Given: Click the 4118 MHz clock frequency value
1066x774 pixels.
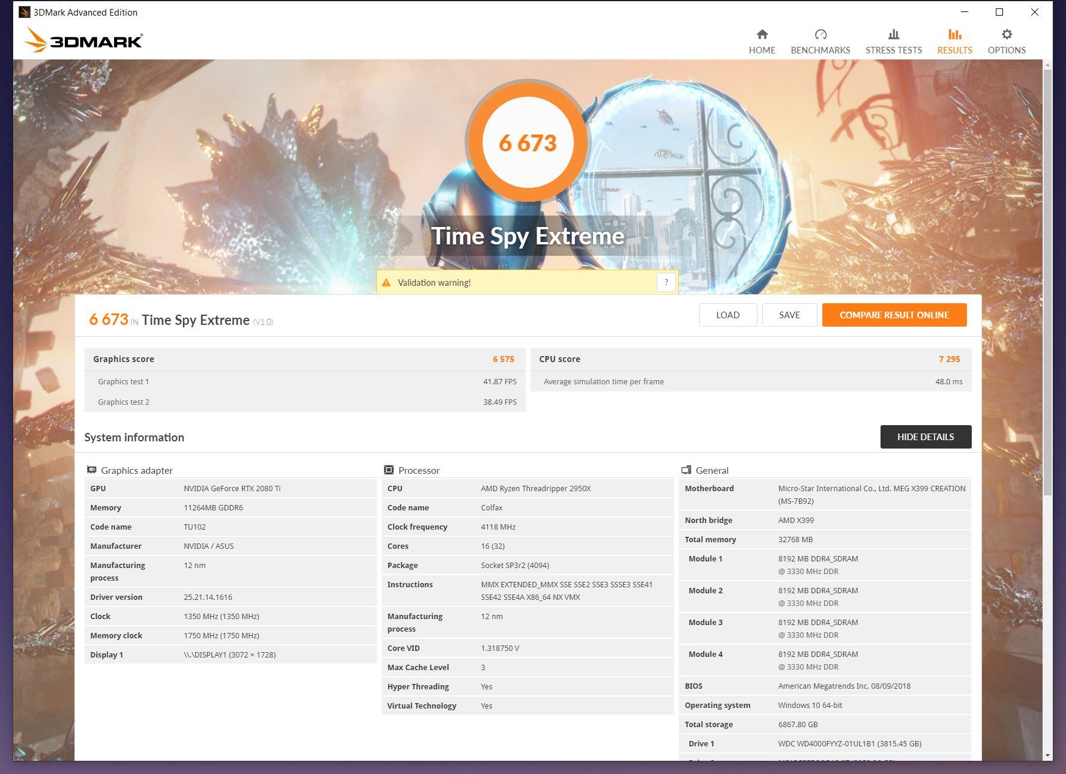Looking at the screenshot, I should point(498,527).
